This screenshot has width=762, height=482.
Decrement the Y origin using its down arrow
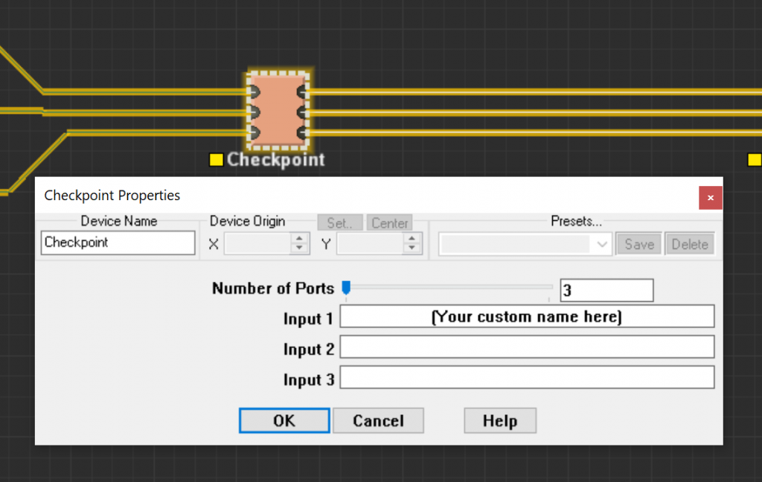(411, 247)
